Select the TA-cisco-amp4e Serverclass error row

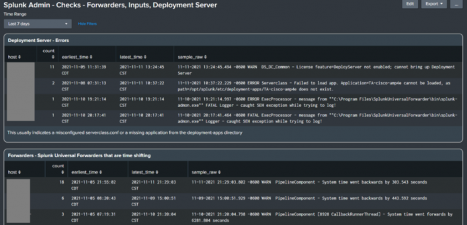[233, 86]
